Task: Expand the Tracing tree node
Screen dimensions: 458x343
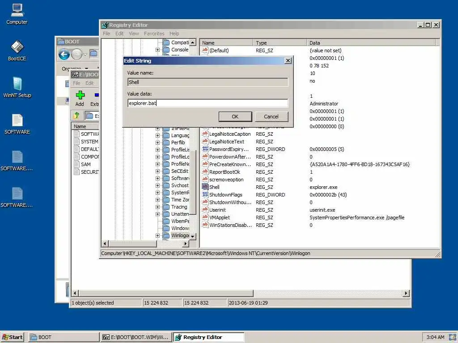Action: click(158, 207)
